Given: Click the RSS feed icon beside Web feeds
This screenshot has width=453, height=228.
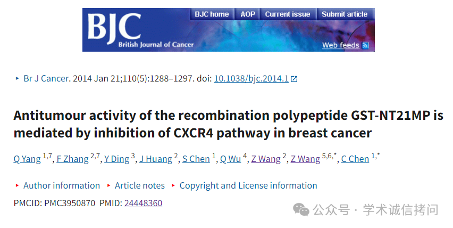Looking at the screenshot, I should [365, 45].
